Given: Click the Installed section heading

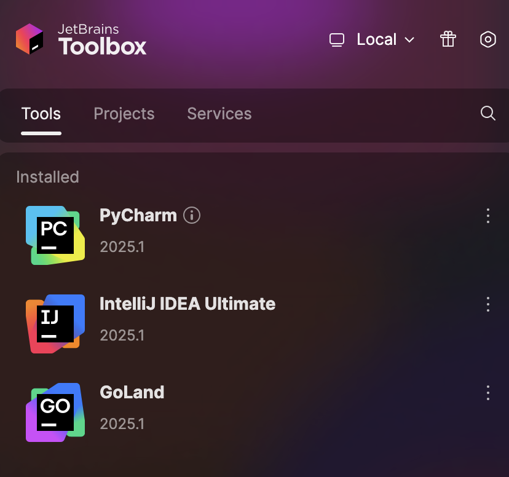Looking at the screenshot, I should click(48, 177).
